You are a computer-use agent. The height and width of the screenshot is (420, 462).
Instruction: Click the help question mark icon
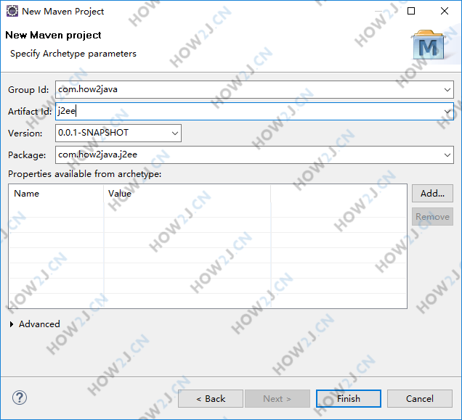point(20,398)
